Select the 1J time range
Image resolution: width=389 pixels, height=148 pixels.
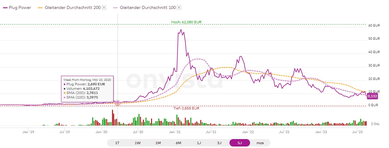pos(199,143)
